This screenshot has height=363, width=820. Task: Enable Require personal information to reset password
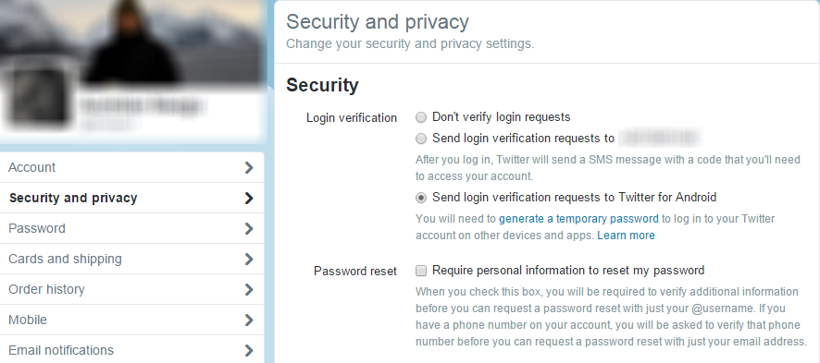421,271
